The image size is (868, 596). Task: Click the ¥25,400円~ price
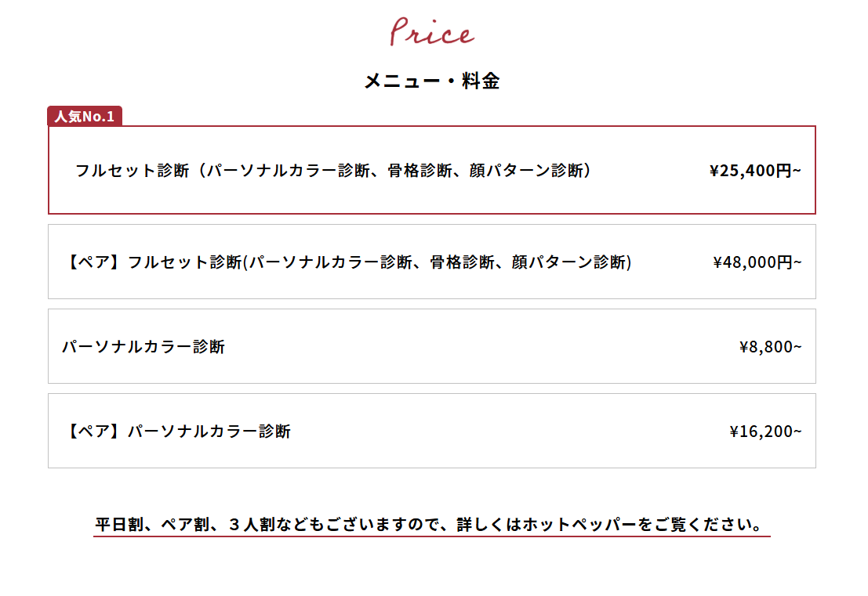tap(755, 170)
